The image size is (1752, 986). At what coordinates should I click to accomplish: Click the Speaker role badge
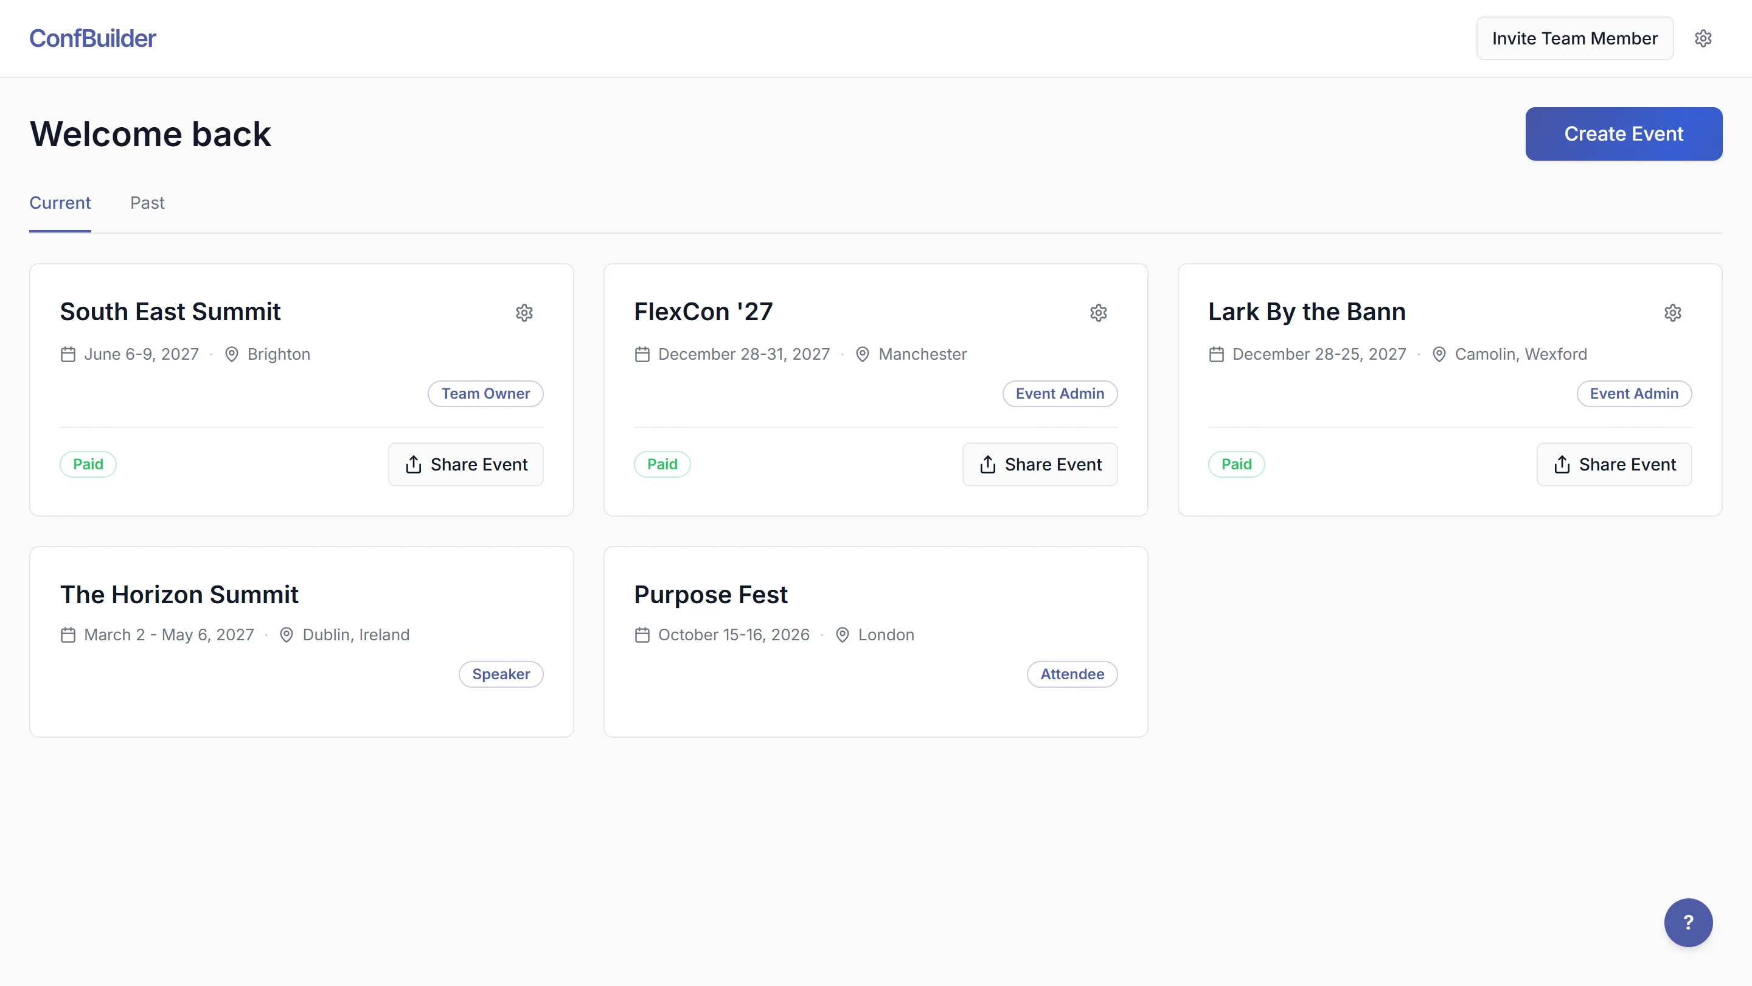[501, 674]
